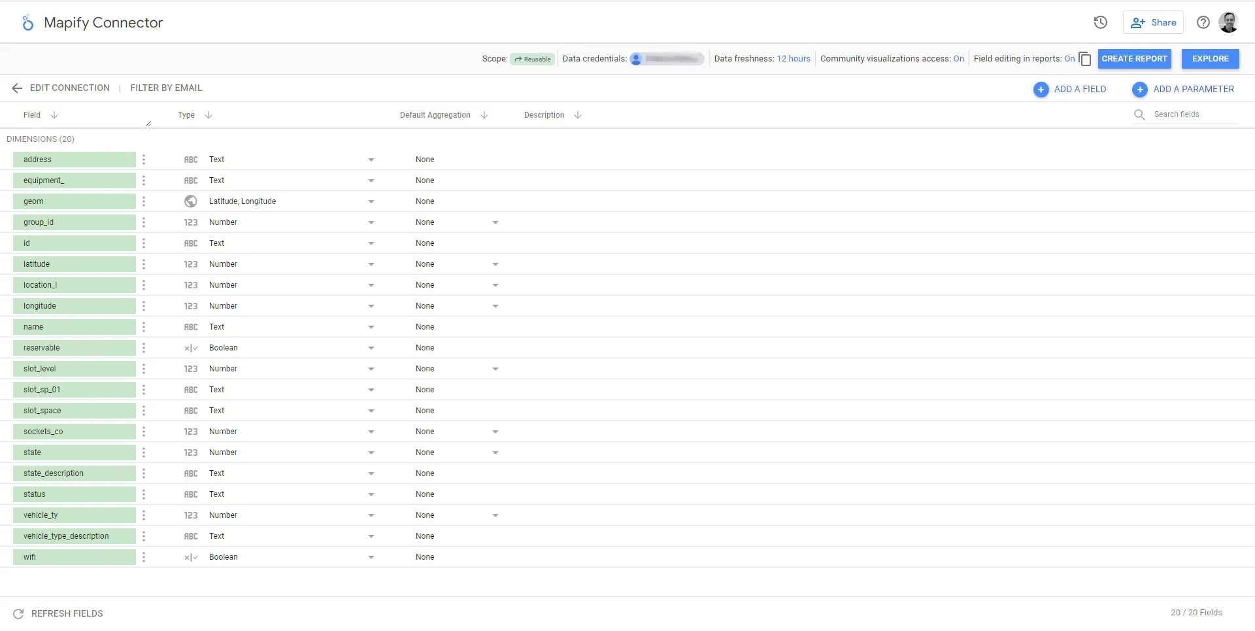The image size is (1255, 631).
Task: Click the 12 hours data freshness link
Action: [794, 59]
